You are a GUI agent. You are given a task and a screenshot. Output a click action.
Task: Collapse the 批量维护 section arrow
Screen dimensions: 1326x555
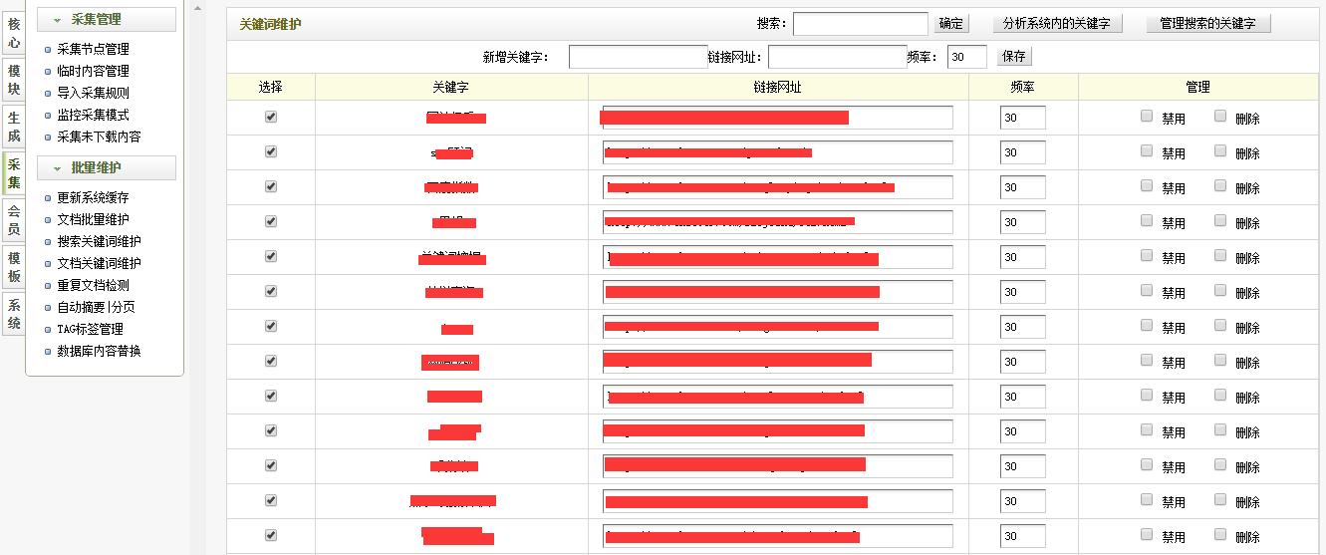pos(57,168)
